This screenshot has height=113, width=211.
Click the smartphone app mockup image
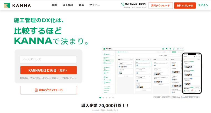192,73
